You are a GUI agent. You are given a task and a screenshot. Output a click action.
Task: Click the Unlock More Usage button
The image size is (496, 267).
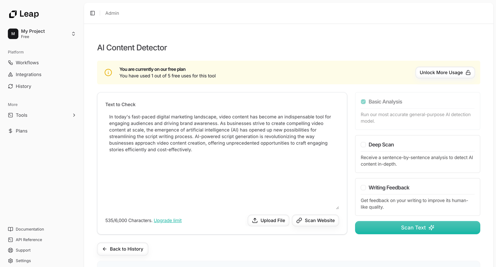coord(445,72)
